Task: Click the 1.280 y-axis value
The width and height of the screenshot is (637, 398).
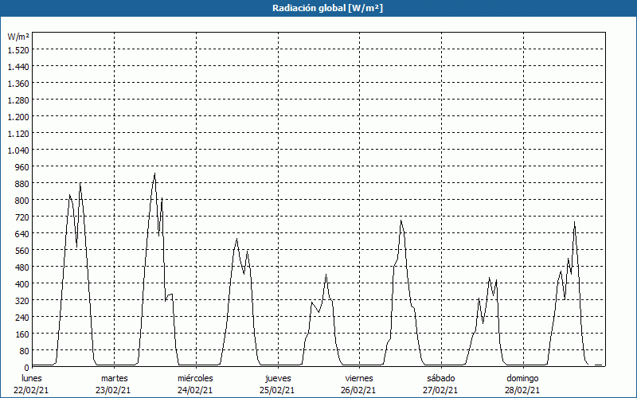Action: coord(18,100)
